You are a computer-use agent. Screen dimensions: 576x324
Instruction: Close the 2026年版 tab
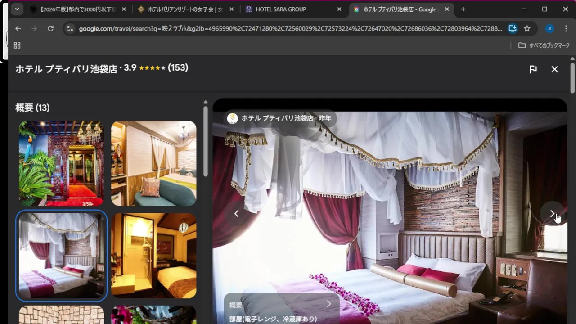[x=124, y=9]
